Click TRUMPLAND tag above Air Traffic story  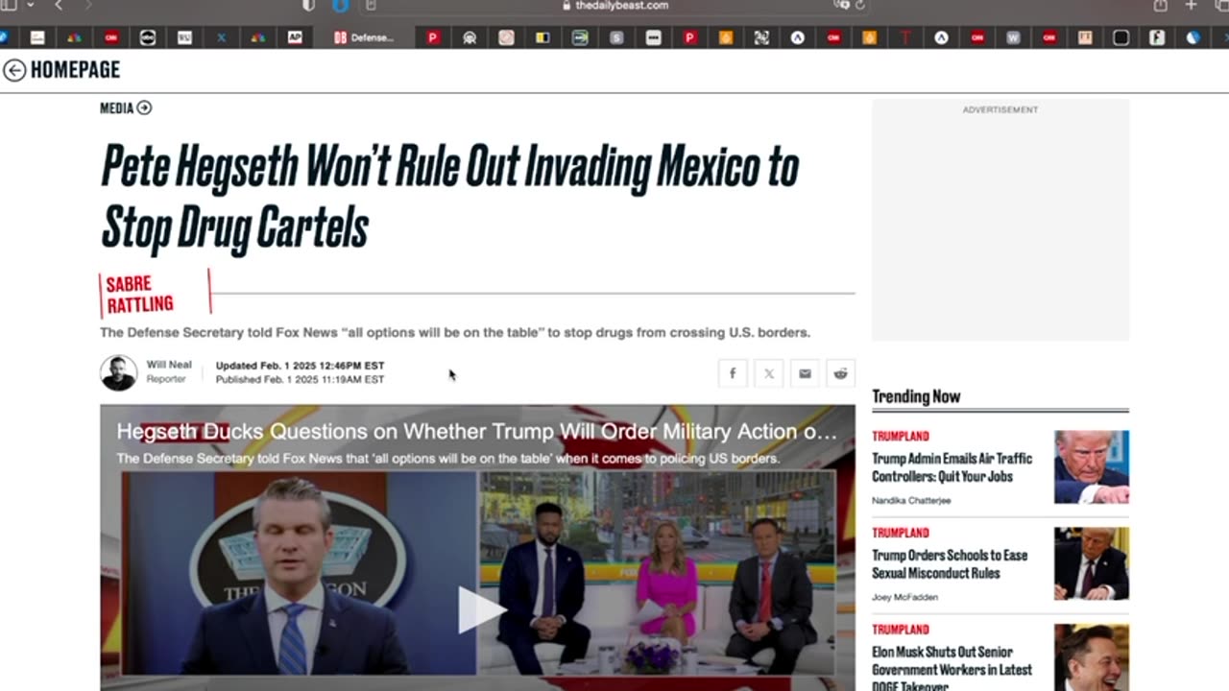(x=901, y=437)
